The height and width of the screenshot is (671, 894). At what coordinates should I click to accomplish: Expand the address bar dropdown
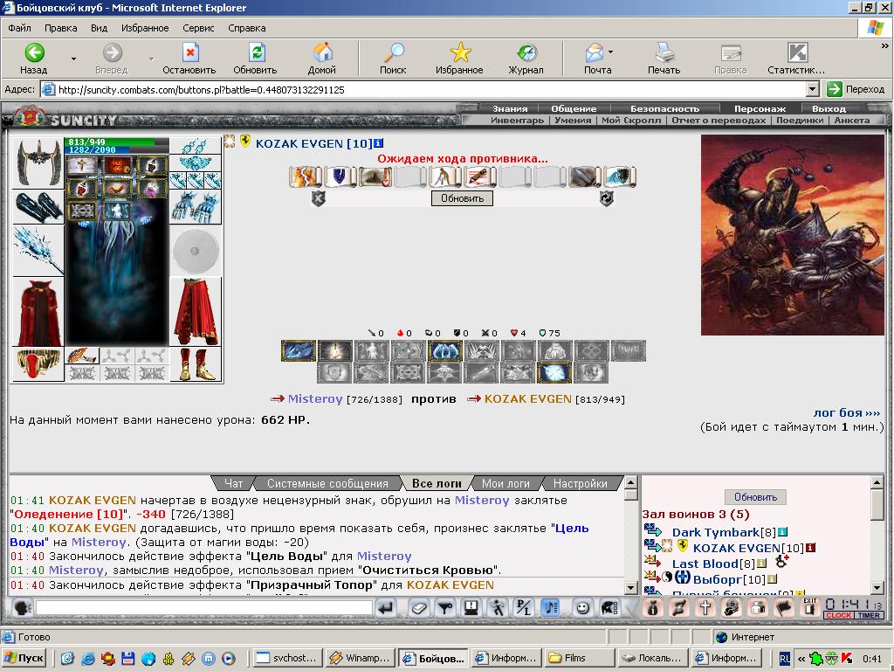click(813, 89)
